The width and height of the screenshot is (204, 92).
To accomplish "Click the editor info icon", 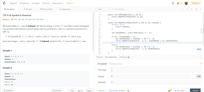I will [x=183, y=9].
